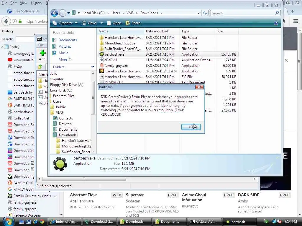Viewport: 302px width, 226px height.
Task: Select Local Disk (C:) in folder tree
Action: 61,90
